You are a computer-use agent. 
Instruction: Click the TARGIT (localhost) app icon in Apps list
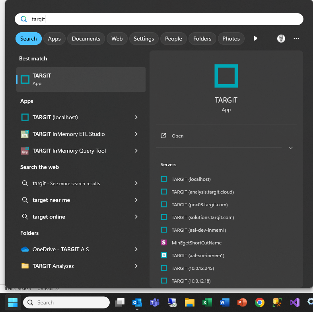coord(25,117)
